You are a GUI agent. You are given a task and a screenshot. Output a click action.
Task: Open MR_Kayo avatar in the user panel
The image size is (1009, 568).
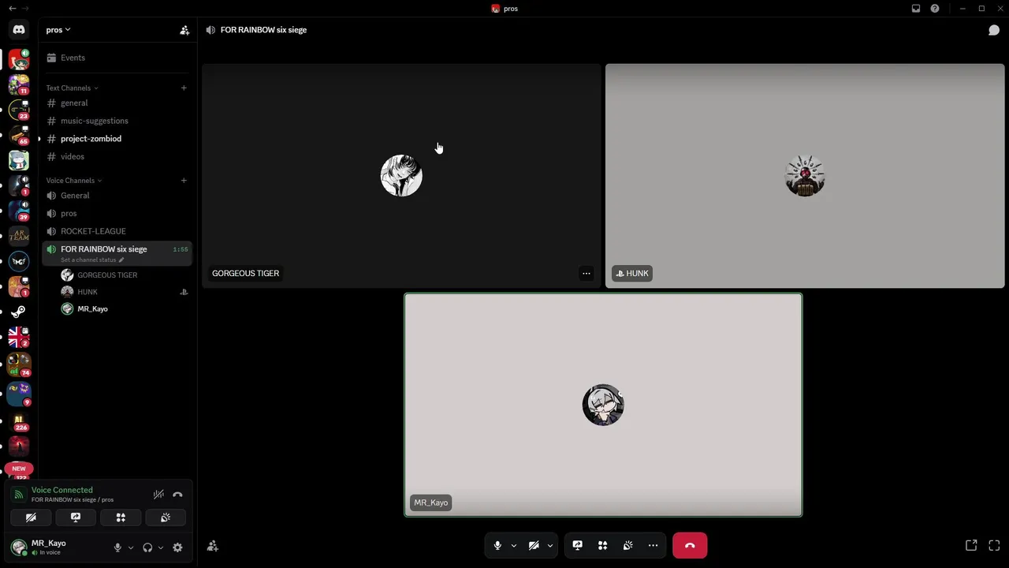19,547
